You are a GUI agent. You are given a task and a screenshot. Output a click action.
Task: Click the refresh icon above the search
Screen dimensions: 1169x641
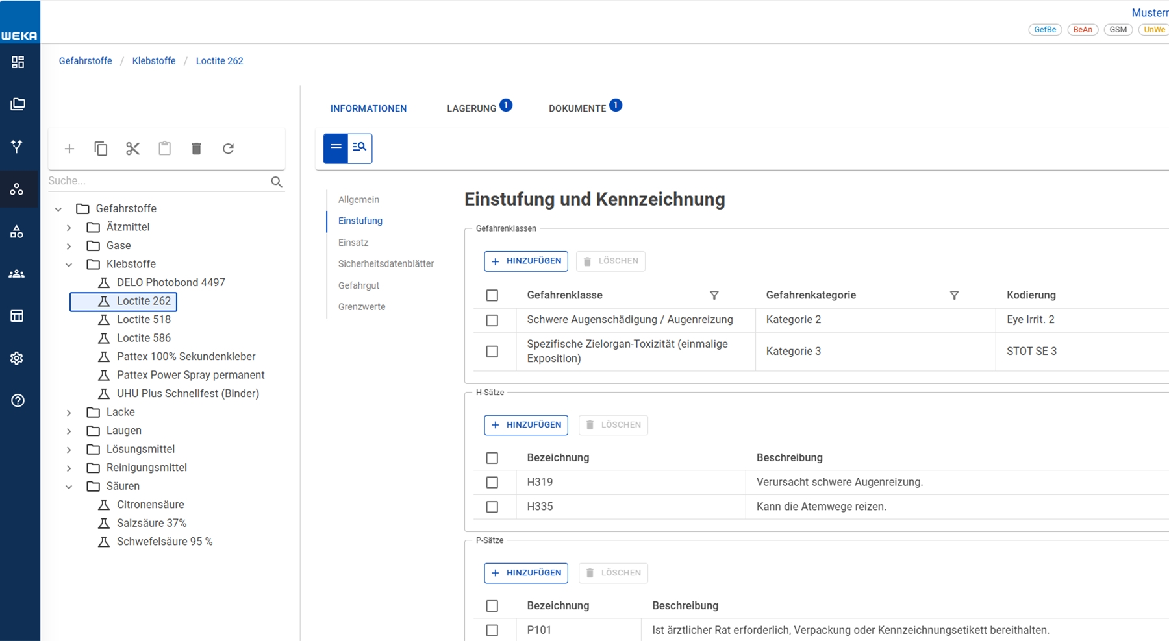228,149
